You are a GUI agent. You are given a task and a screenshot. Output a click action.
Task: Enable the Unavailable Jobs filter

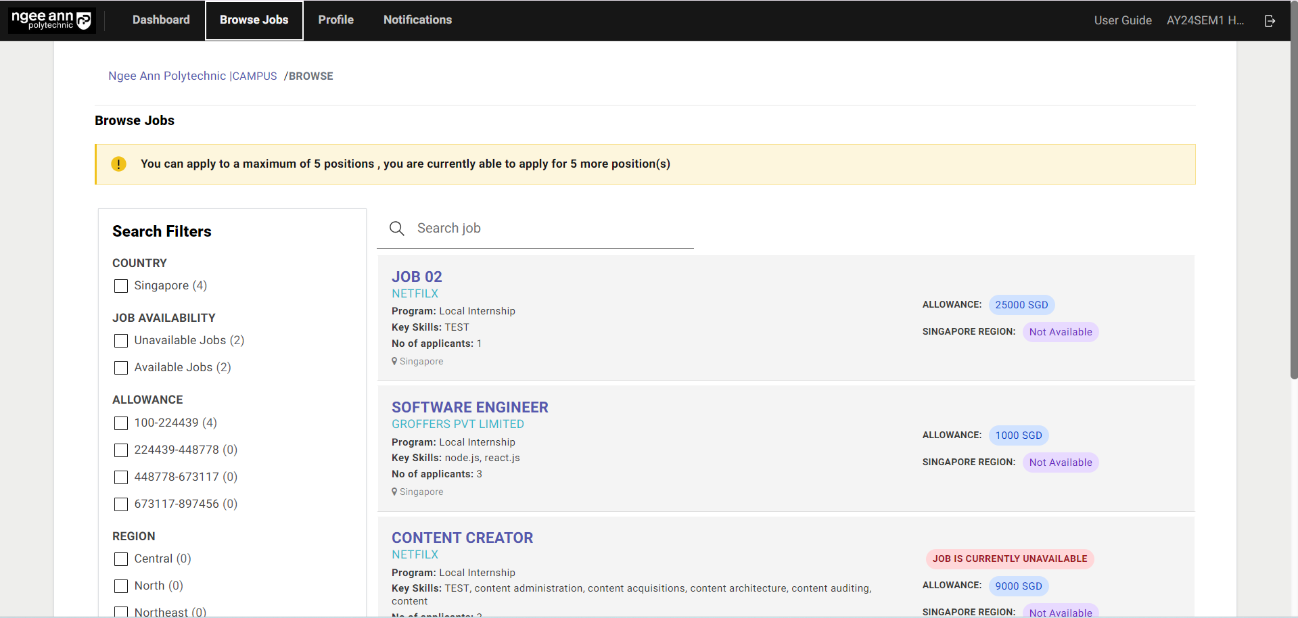(121, 341)
